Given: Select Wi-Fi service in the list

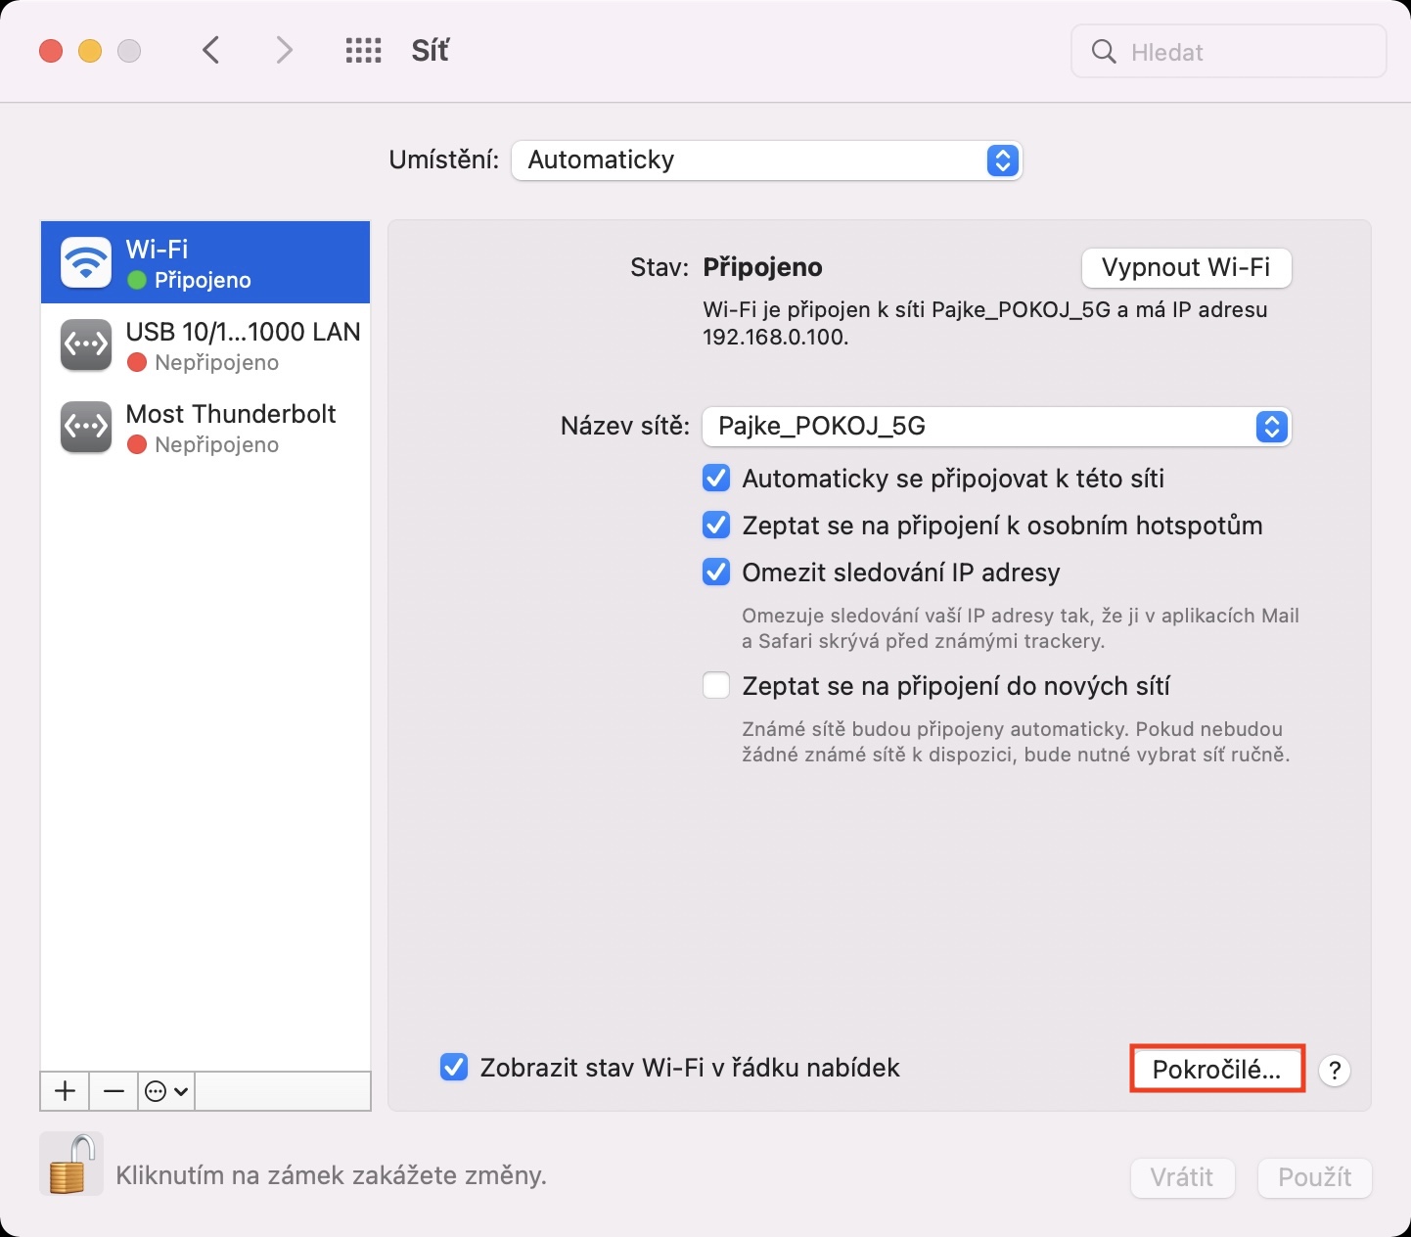Looking at the screenshot, I should [x=205, y=262].
